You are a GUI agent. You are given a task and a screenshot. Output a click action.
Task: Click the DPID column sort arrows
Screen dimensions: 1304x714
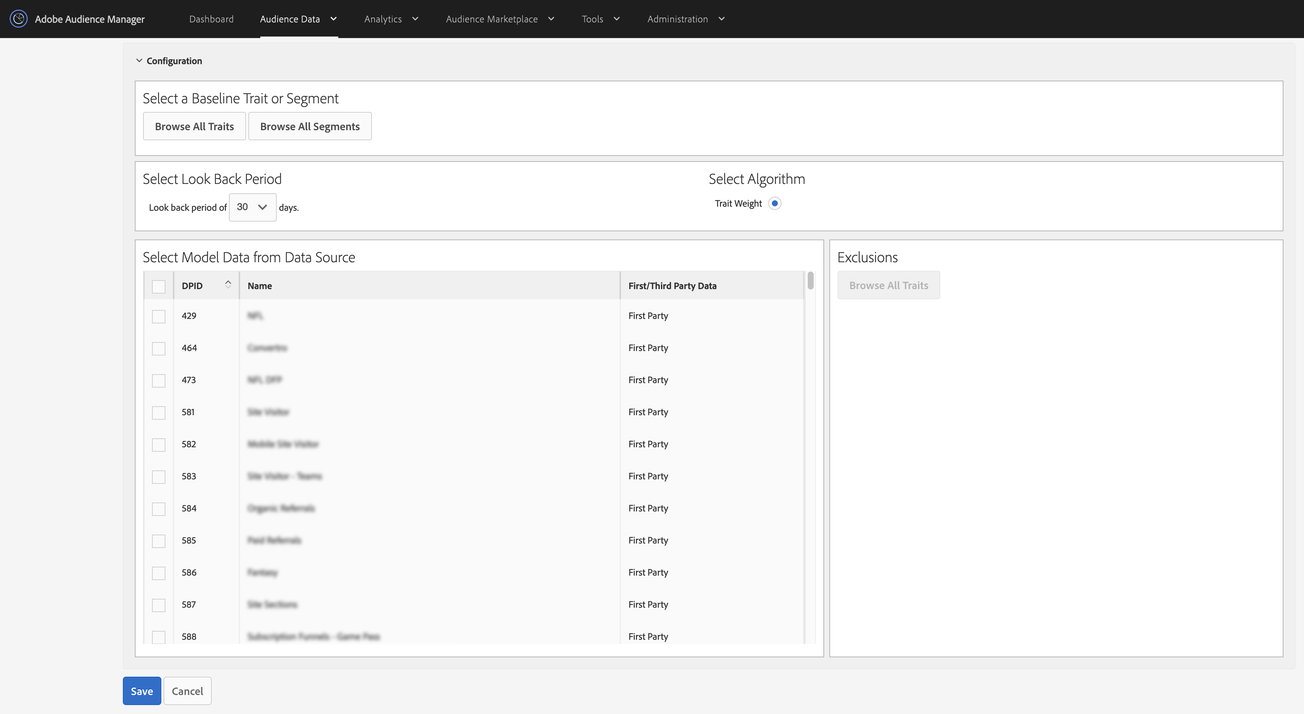pyautogui.click(x=228, y=285)
